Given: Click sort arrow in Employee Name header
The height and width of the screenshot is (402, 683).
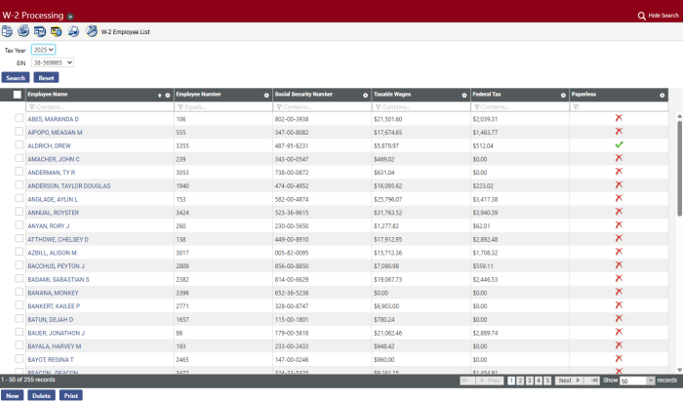Looking at the screenshot, I should [x=159, y=95].
